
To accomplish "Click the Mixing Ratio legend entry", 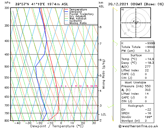I will click(x=76, y=23).
